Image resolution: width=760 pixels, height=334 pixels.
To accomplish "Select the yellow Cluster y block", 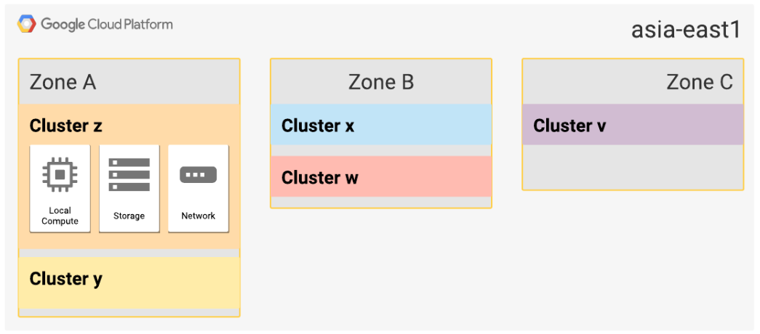I will point(129,282).
